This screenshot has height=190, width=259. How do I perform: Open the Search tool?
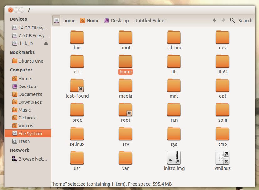tap(241, 21)
